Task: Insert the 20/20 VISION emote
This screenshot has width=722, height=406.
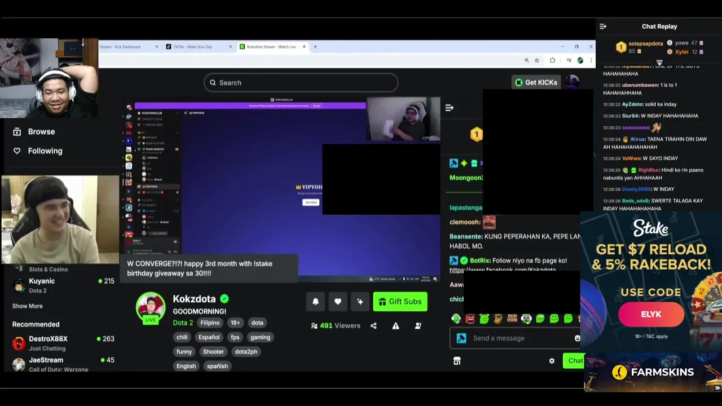Action: pos(512,319)
